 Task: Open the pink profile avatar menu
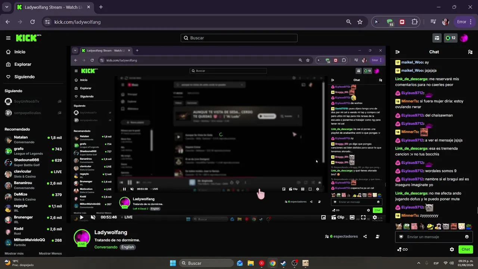coord(464,38)
